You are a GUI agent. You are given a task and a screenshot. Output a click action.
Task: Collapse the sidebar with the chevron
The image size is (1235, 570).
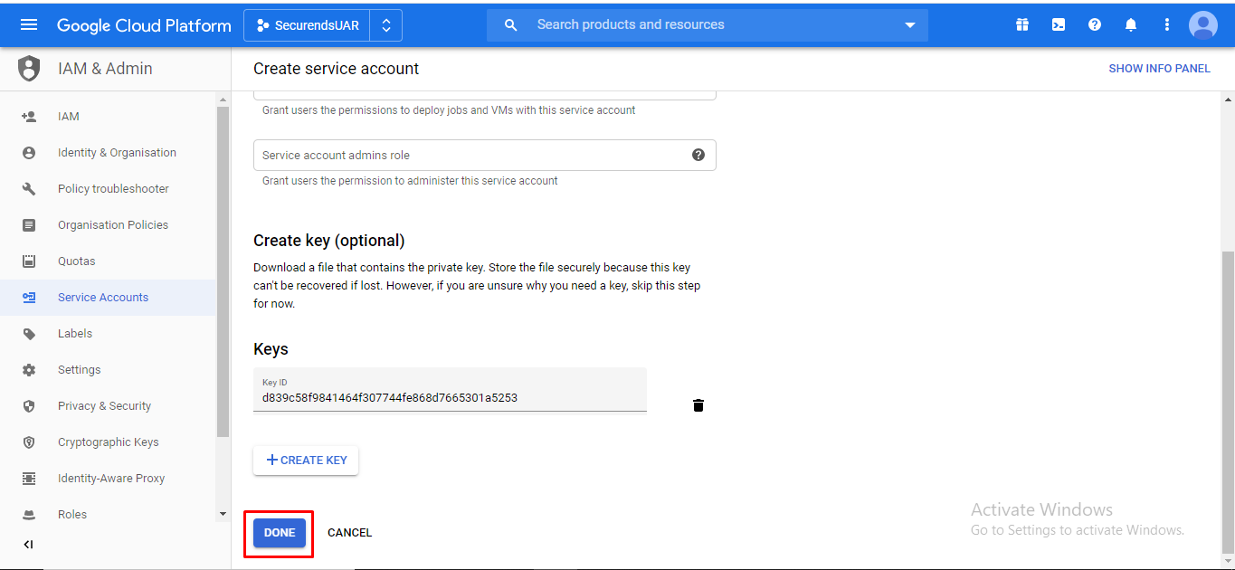pyautogui.click(x=27, y=544)
